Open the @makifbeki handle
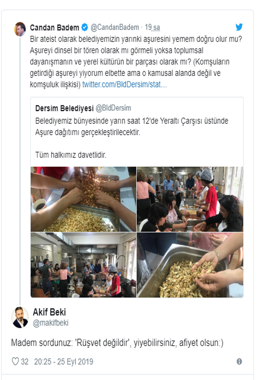 pos(51,323)
